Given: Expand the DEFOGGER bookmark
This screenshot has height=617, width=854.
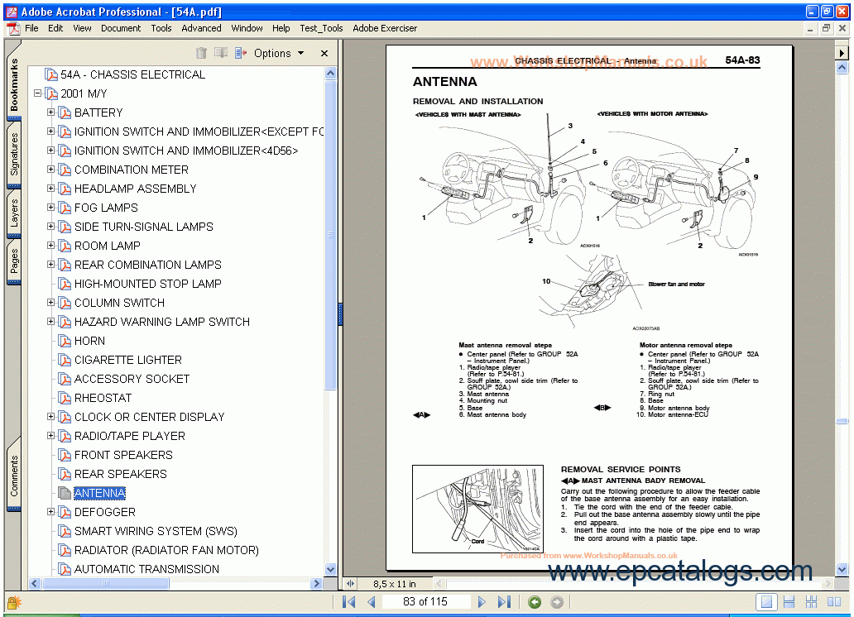Looking at the screenshot, I should pyautogui.click(x=50, y=512).
